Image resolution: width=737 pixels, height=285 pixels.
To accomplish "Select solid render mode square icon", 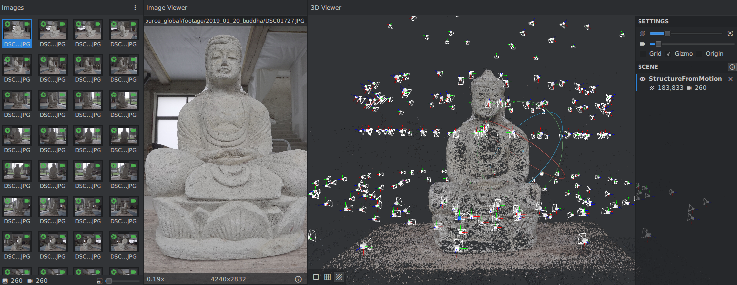I will 316,277.
